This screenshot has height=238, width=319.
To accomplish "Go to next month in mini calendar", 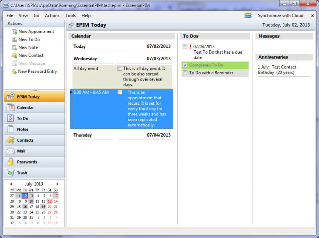I will coord(57,184).
